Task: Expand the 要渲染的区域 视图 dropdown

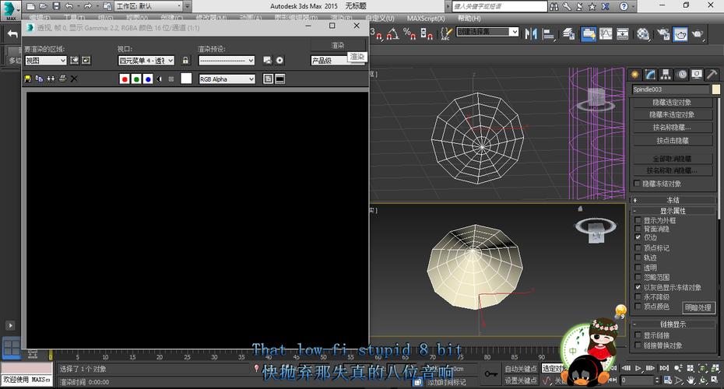Action: tap(45, 60)
